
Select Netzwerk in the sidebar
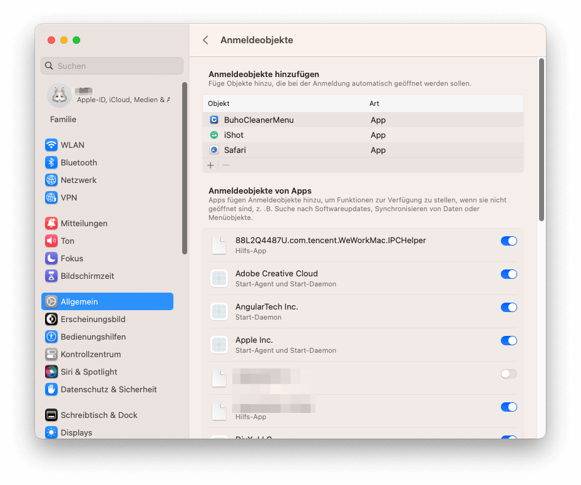(108, 180)
